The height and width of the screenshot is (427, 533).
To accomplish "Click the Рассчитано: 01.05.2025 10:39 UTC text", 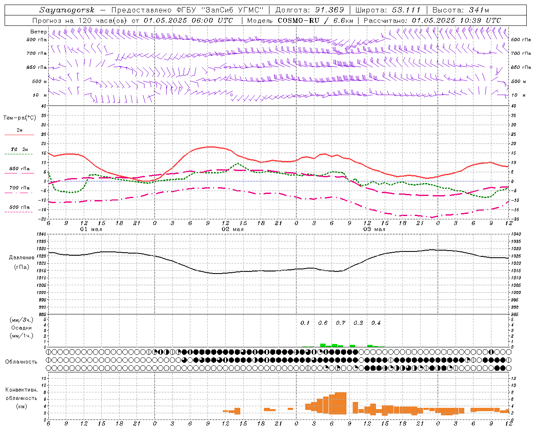I will tap(432, 20).
